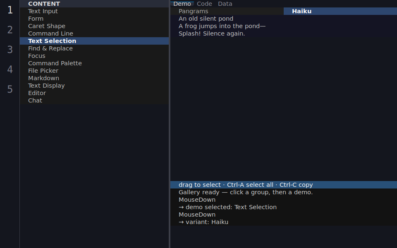Switch to the Demo tab
Viewport: 397px width, 248px height.
(182, 4)
